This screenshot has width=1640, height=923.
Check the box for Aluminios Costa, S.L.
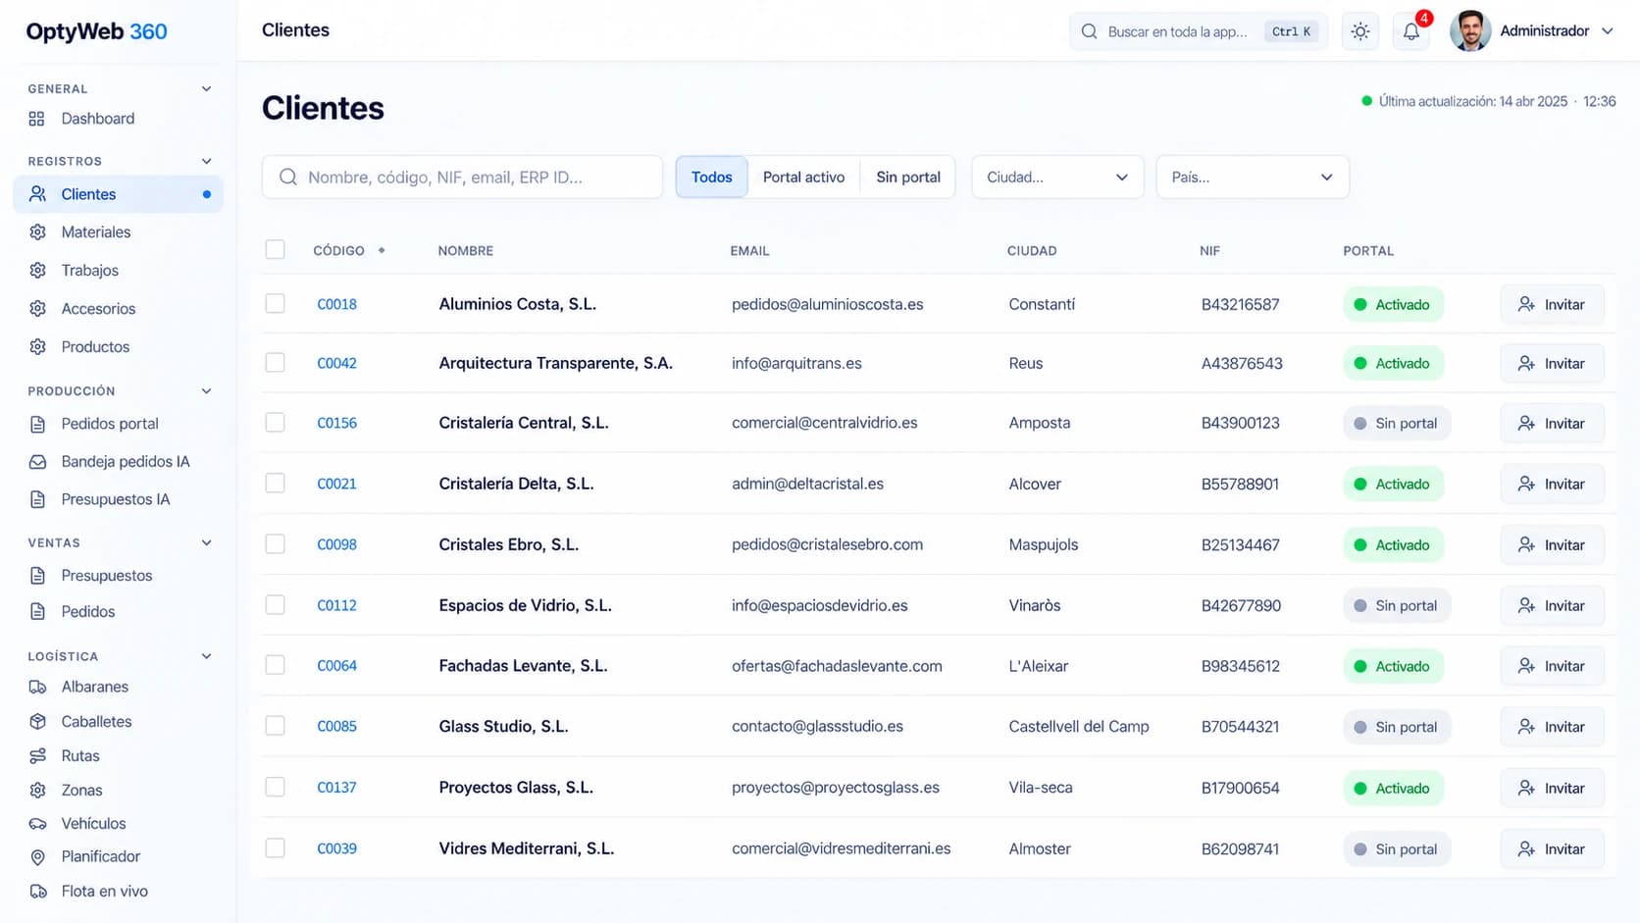click(x=275, y=304)
